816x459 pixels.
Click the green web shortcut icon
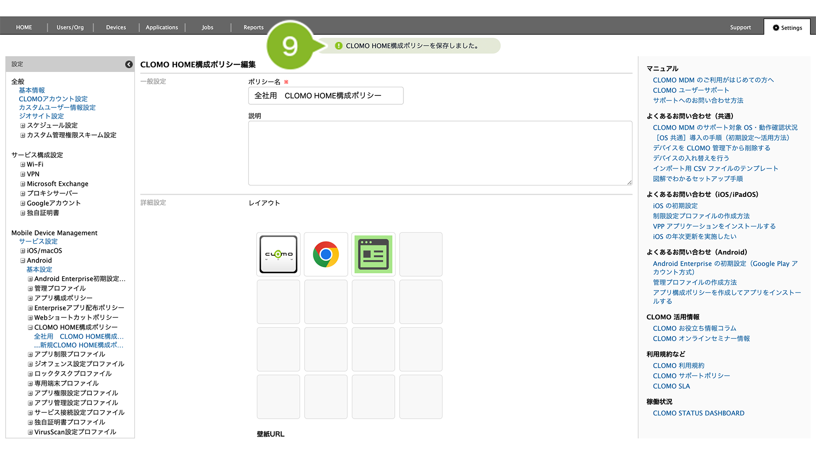[x=373, y=254]
